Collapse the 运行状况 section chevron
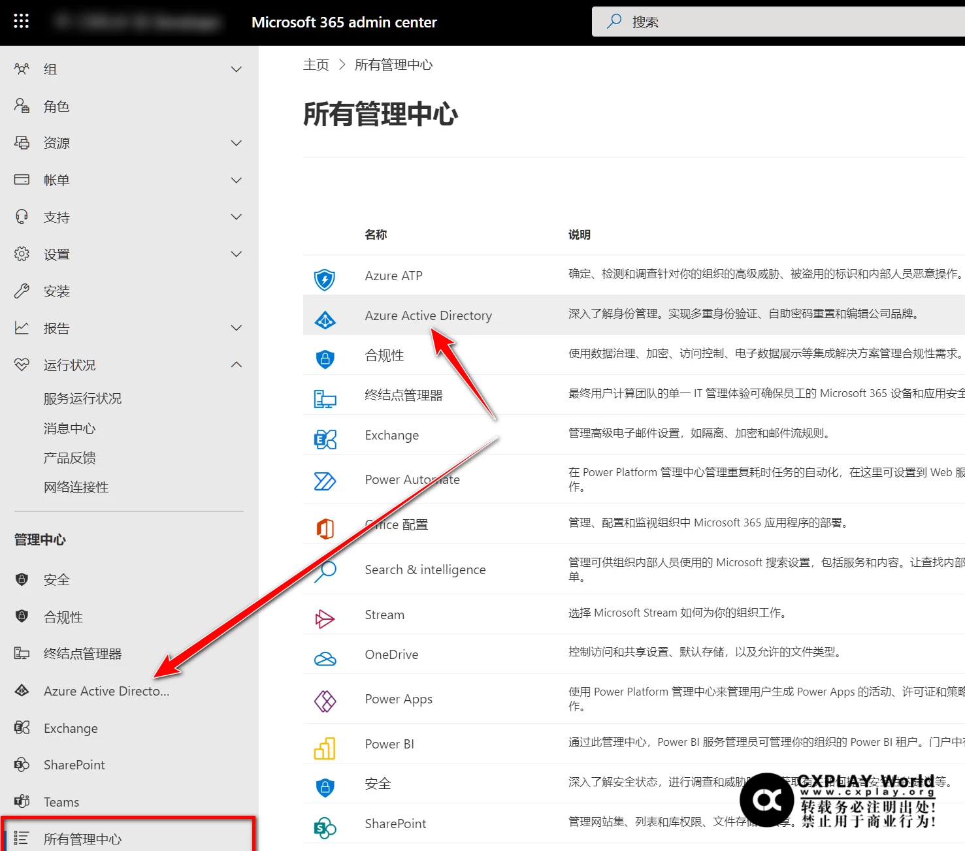This screenshot has width=965, height=851. (237, 364)
